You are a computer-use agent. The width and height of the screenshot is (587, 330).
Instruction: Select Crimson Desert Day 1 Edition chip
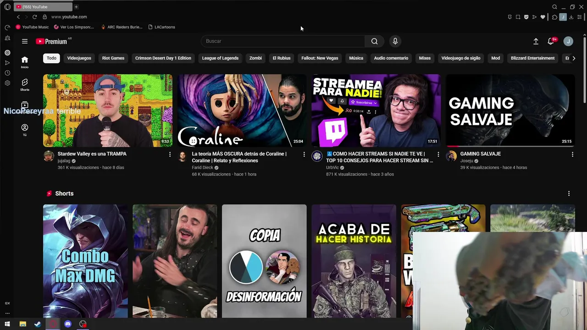163,58
